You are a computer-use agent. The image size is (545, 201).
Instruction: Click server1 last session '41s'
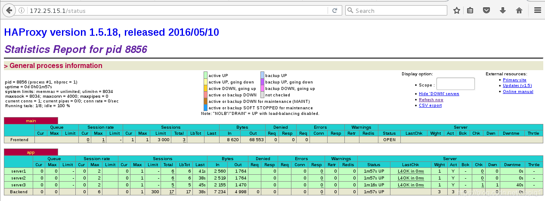tap(202, 171)
